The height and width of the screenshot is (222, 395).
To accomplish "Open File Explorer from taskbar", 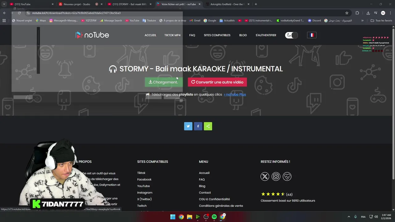I will pos(189,217).
